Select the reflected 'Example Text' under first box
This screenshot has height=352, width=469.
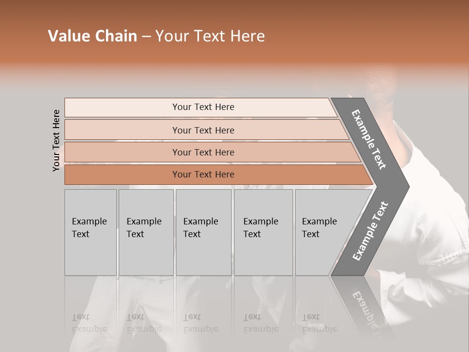click(89, 323)
